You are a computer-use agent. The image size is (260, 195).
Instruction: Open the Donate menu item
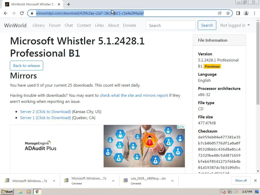tap(129, 25)
